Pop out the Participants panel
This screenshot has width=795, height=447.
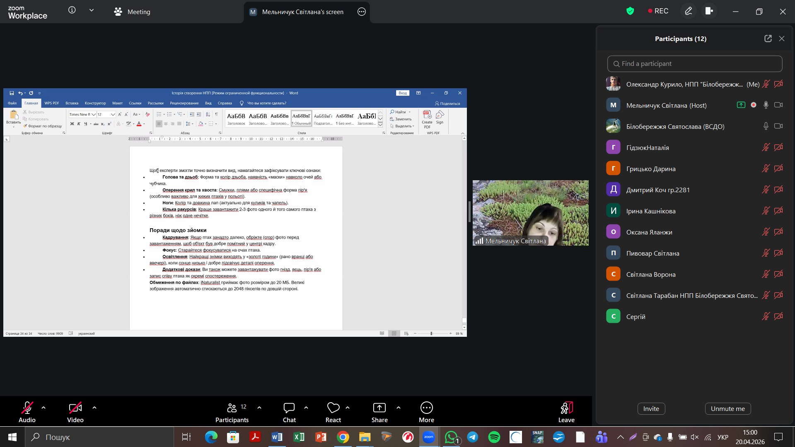[x=768, y=39]
